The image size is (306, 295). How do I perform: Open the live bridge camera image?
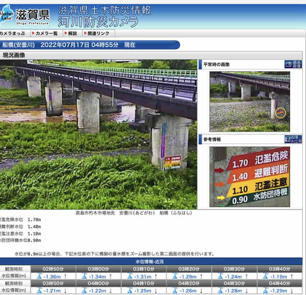click(98, 134)
